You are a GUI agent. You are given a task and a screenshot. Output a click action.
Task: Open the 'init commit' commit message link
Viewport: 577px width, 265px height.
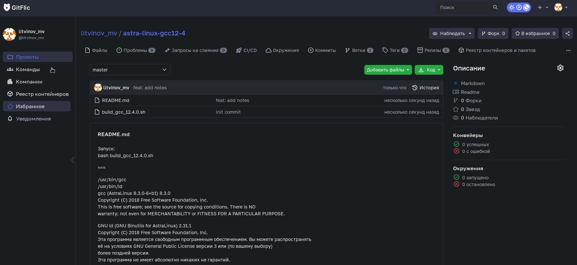[x=228, y=112]
